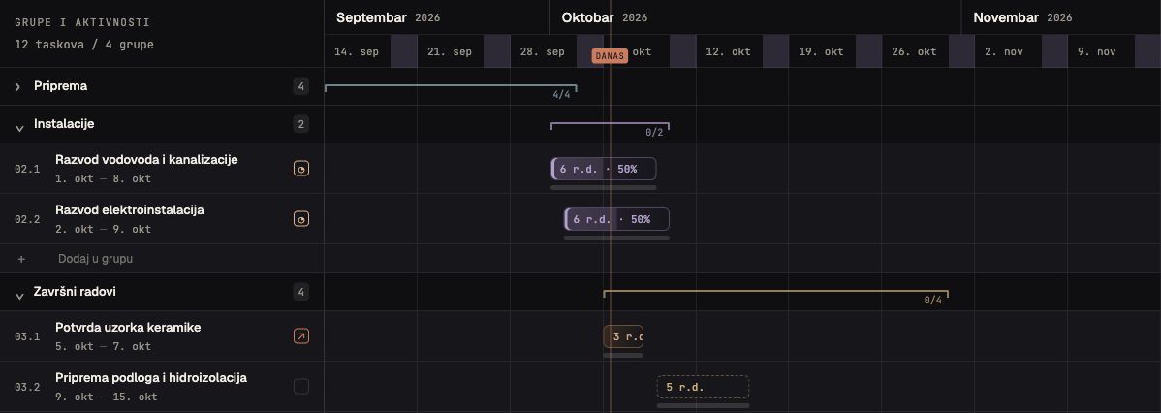Select Priprema group name
Image resolution: width=1161 pixels, height=413 pixels.
[x=61, y=86]
